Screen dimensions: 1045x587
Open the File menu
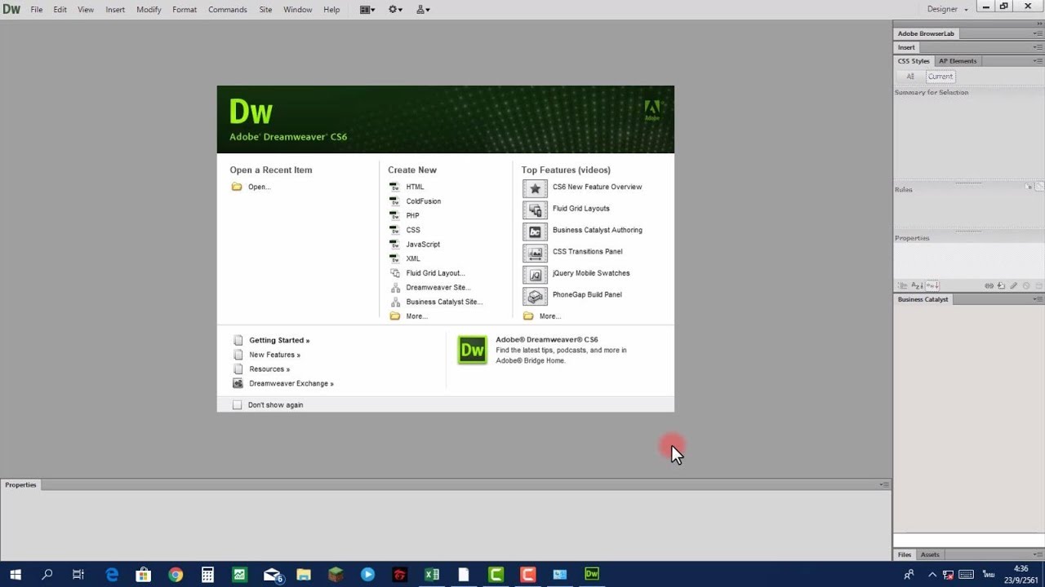click(x=37, y=10)
